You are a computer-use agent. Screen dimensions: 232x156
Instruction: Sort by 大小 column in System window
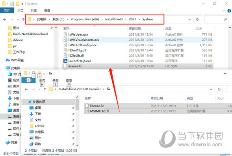click(x=199, y=28)
